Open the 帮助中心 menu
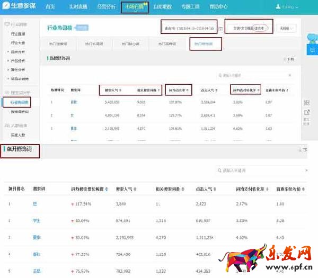 tap(217, 7)
